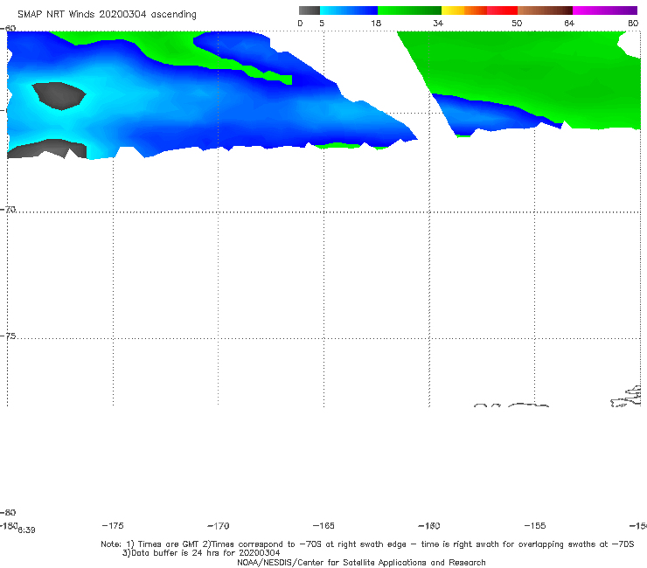Click the "34" color bar label
Image resolution: width=647 pixels, height=568 pixels.
(438, 23)
